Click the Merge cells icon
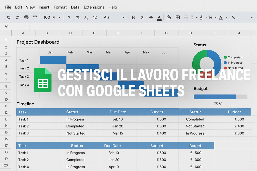 pos(186,17)
